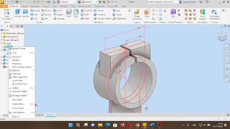The height and width of the screenshot is (129, 230).
Task: Open the Fillet dropdown arrow
Action: pos(76,18)
